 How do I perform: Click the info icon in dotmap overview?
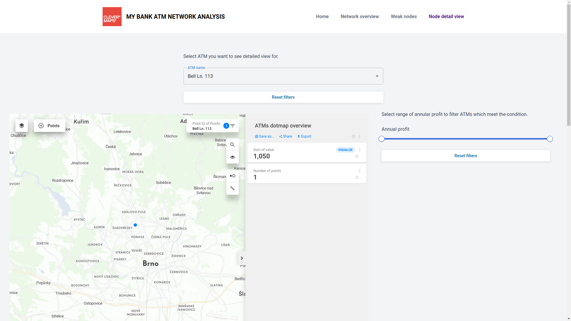353,136
